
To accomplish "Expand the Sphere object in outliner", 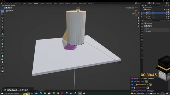I will coord(145,18).
